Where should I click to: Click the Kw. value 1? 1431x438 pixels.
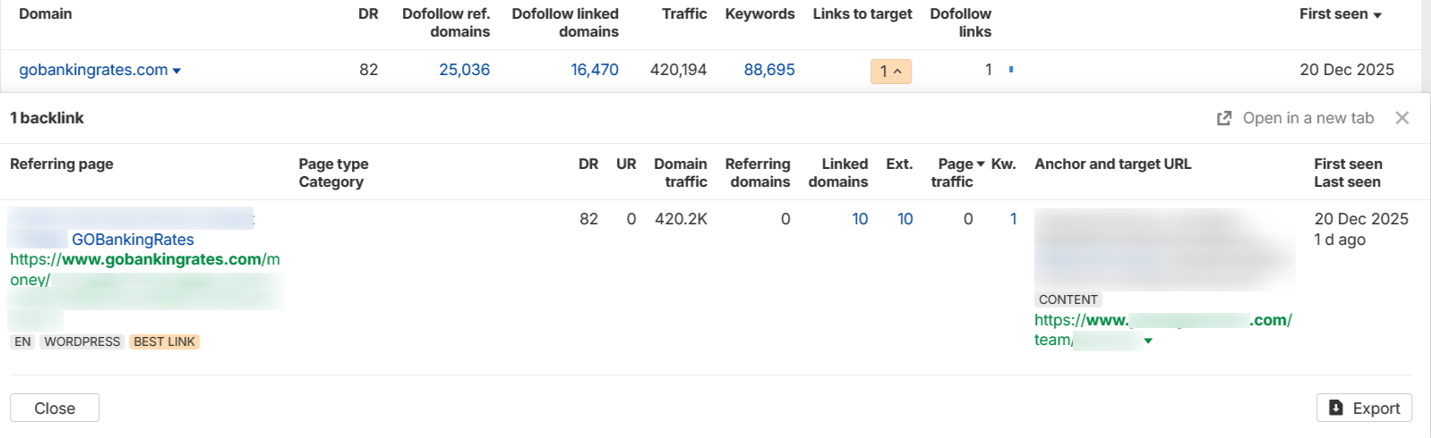(x=1013, y=219)
